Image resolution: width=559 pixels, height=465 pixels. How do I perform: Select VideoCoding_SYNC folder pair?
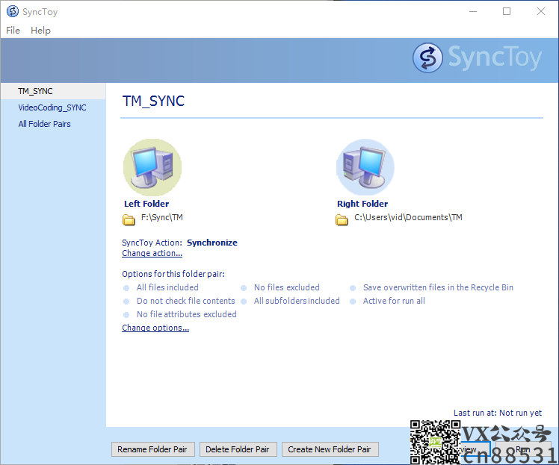point(52,107)
